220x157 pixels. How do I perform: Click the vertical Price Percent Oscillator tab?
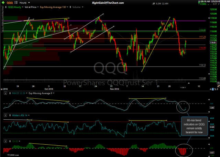2,19
